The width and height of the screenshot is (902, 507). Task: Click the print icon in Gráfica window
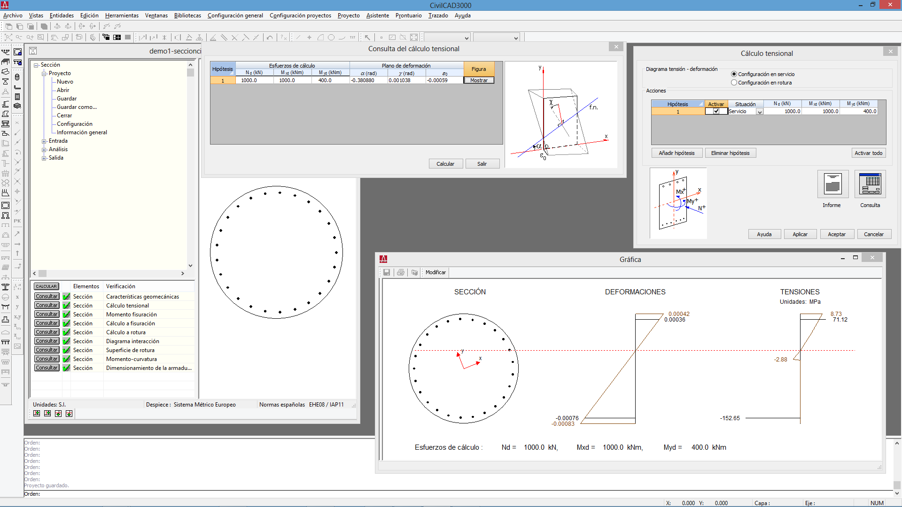coord(400,272)
